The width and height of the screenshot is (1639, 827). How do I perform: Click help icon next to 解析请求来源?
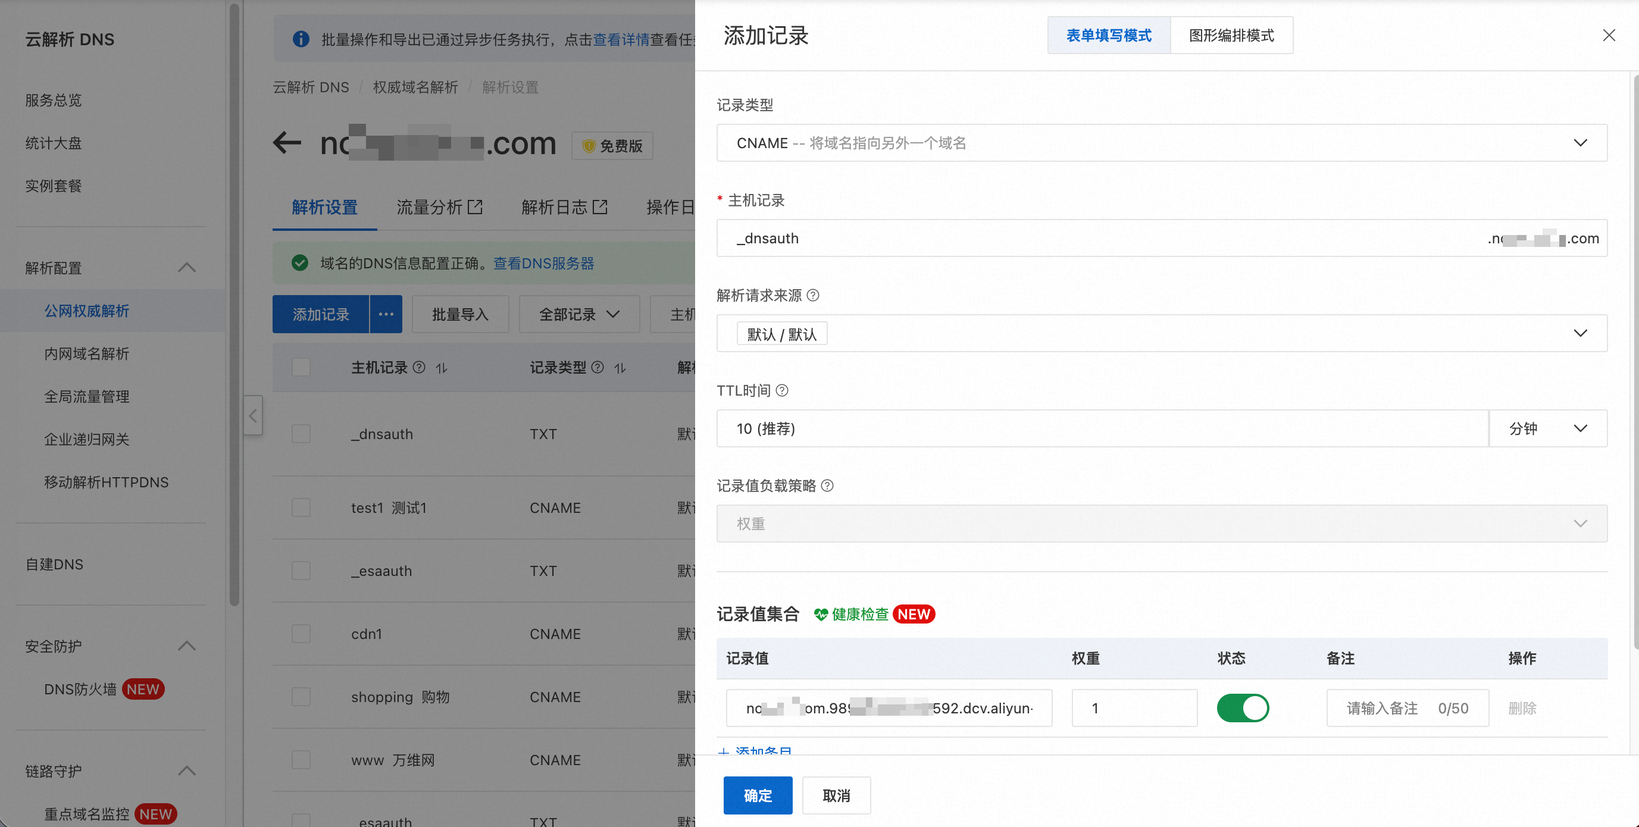812,295
